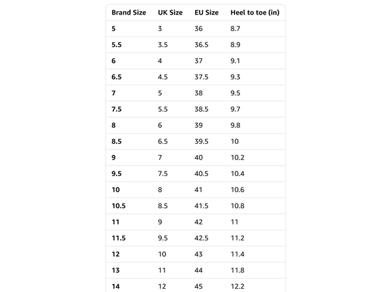The height and width of the screenshot is (292, 390).
Task: Select the Brand Size 5 row label
Action: pos(113,28)
